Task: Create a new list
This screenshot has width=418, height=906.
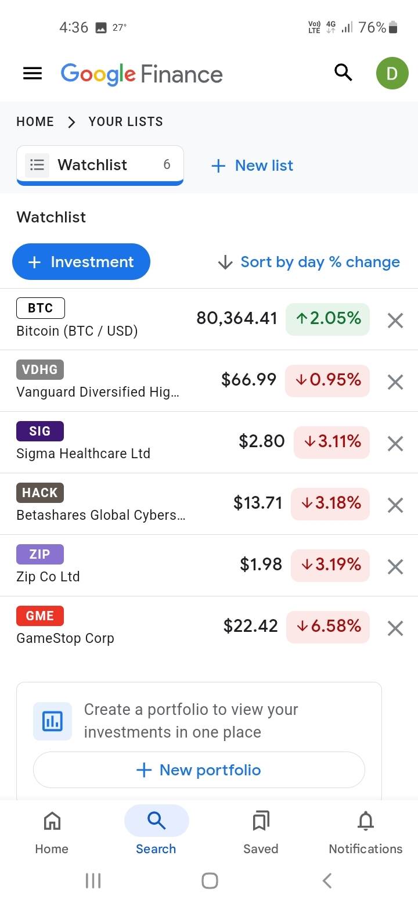Action: [x=253, y=166]
